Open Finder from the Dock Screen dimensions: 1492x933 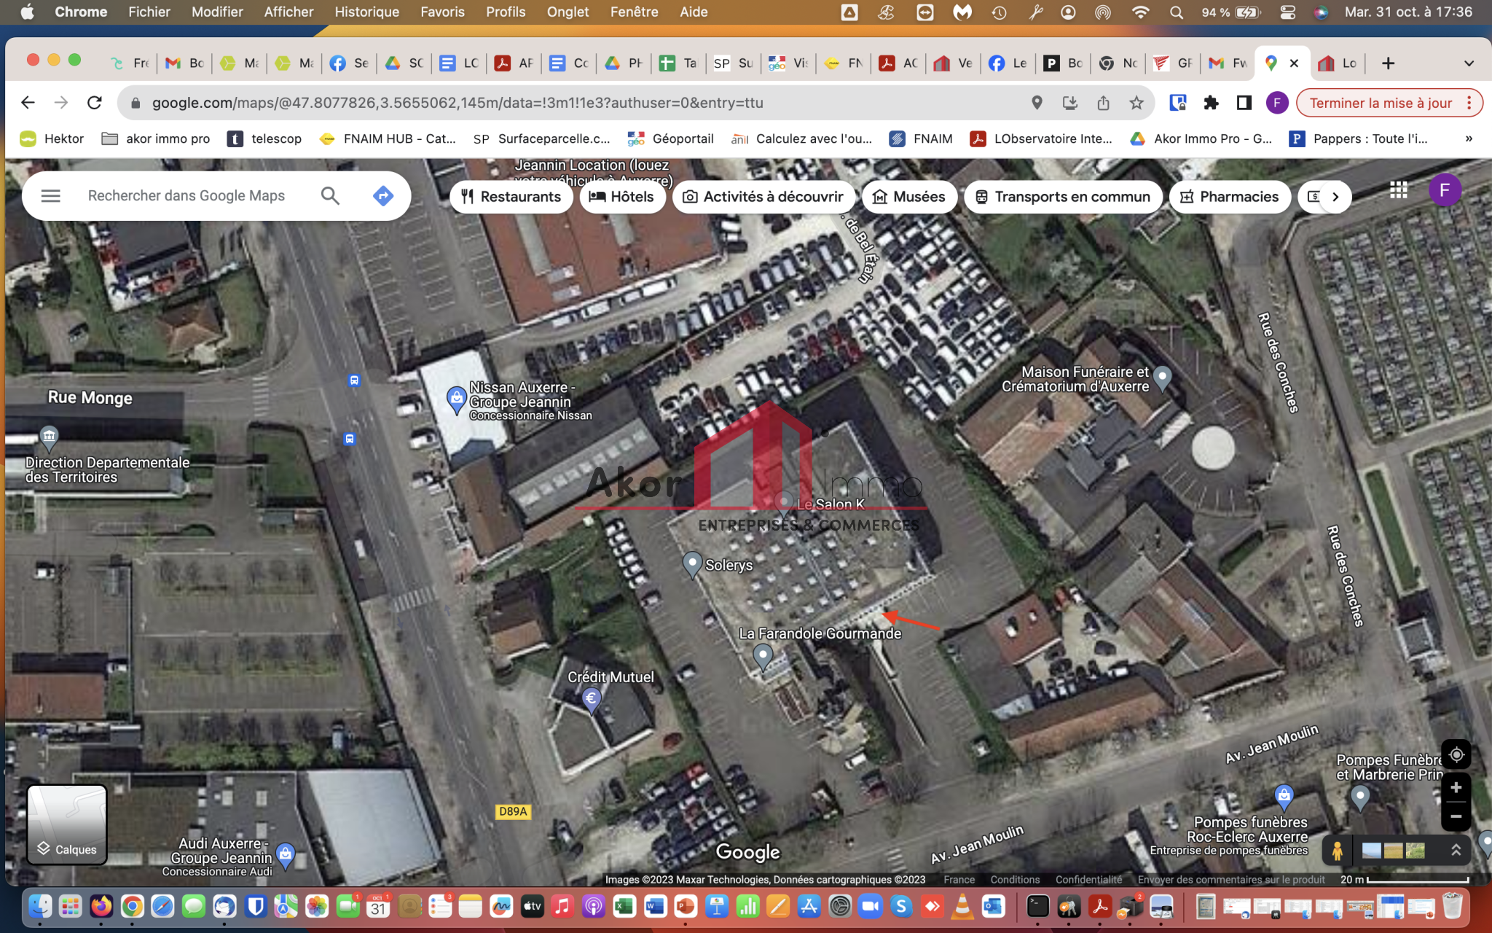[x=39, y=907]
